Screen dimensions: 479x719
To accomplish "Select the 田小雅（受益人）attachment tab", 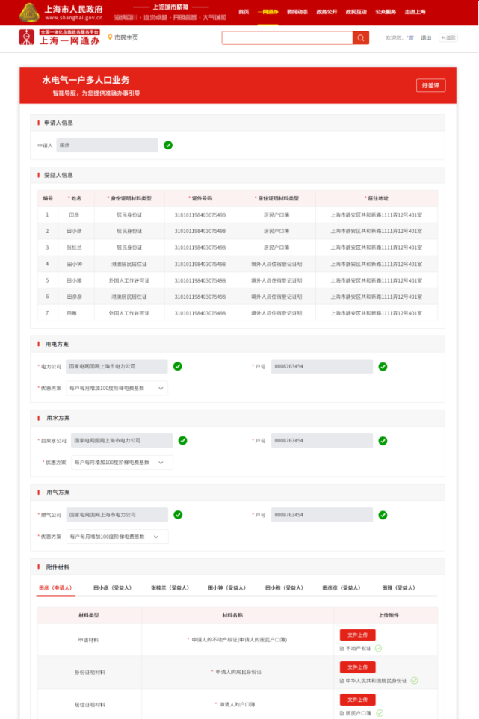I will [x=284, y=588].
